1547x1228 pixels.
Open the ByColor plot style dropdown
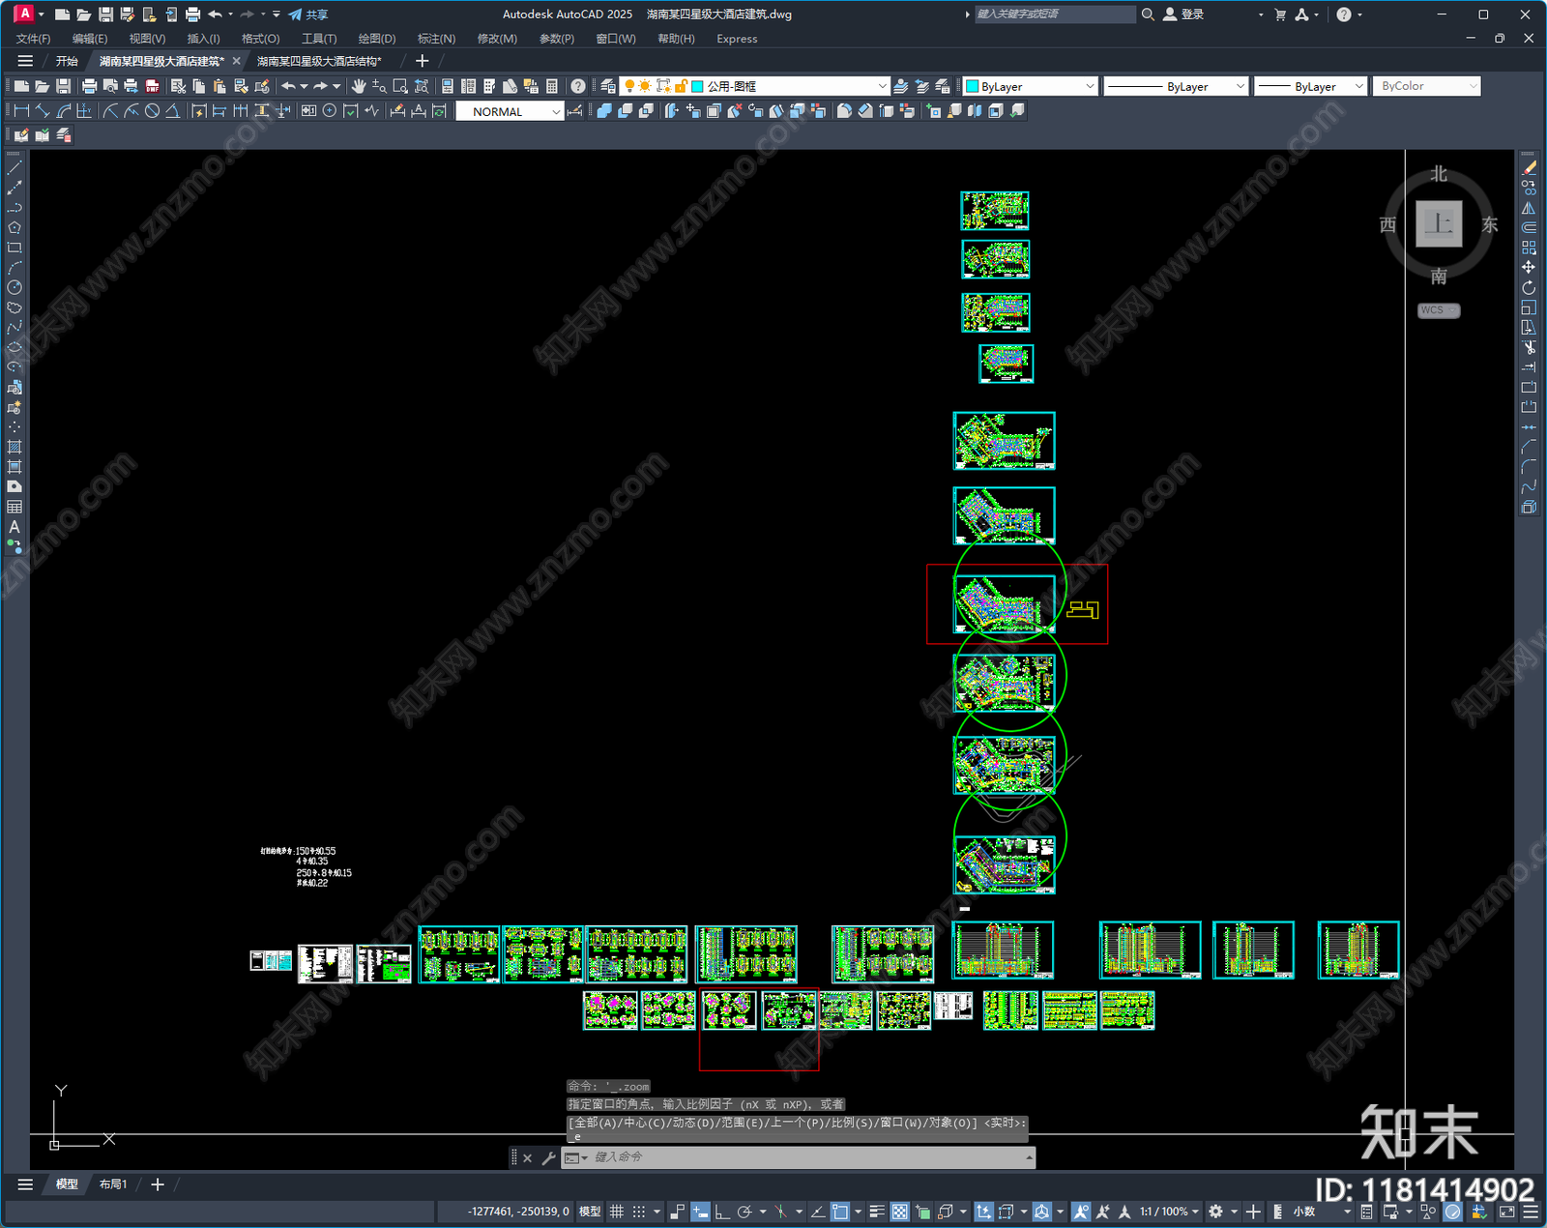(x=1427, y=86)
